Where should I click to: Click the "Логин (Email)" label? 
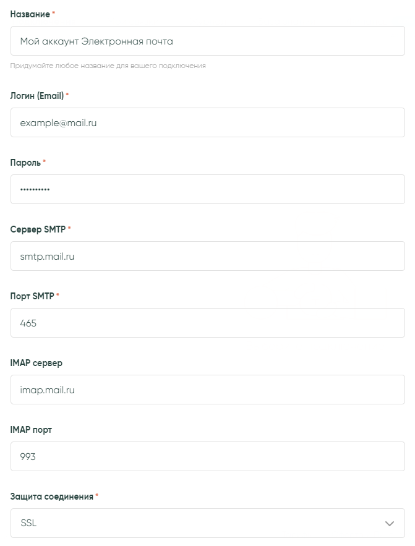coord(37,96)
